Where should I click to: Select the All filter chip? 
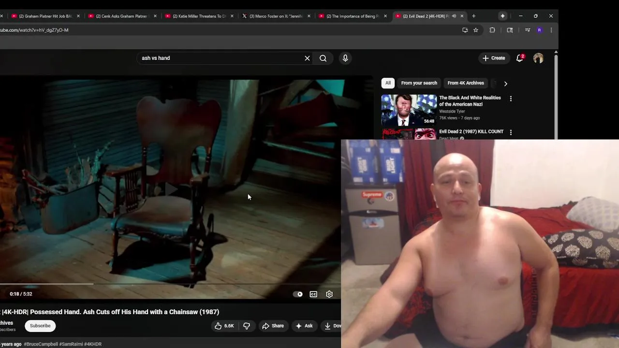click(388, 83)
